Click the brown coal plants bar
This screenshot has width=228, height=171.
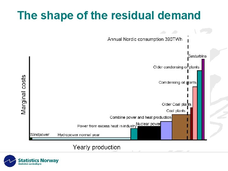[x=181, y=127]
